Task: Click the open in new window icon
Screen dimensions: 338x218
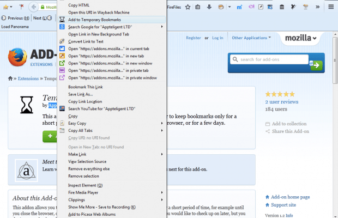Action: [x=62, y=63]
